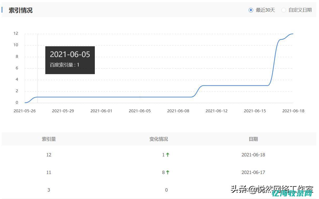Select the 自定义日期 radio button
Viewport: 319px width, 199px height.
click(x=284, y=10)
